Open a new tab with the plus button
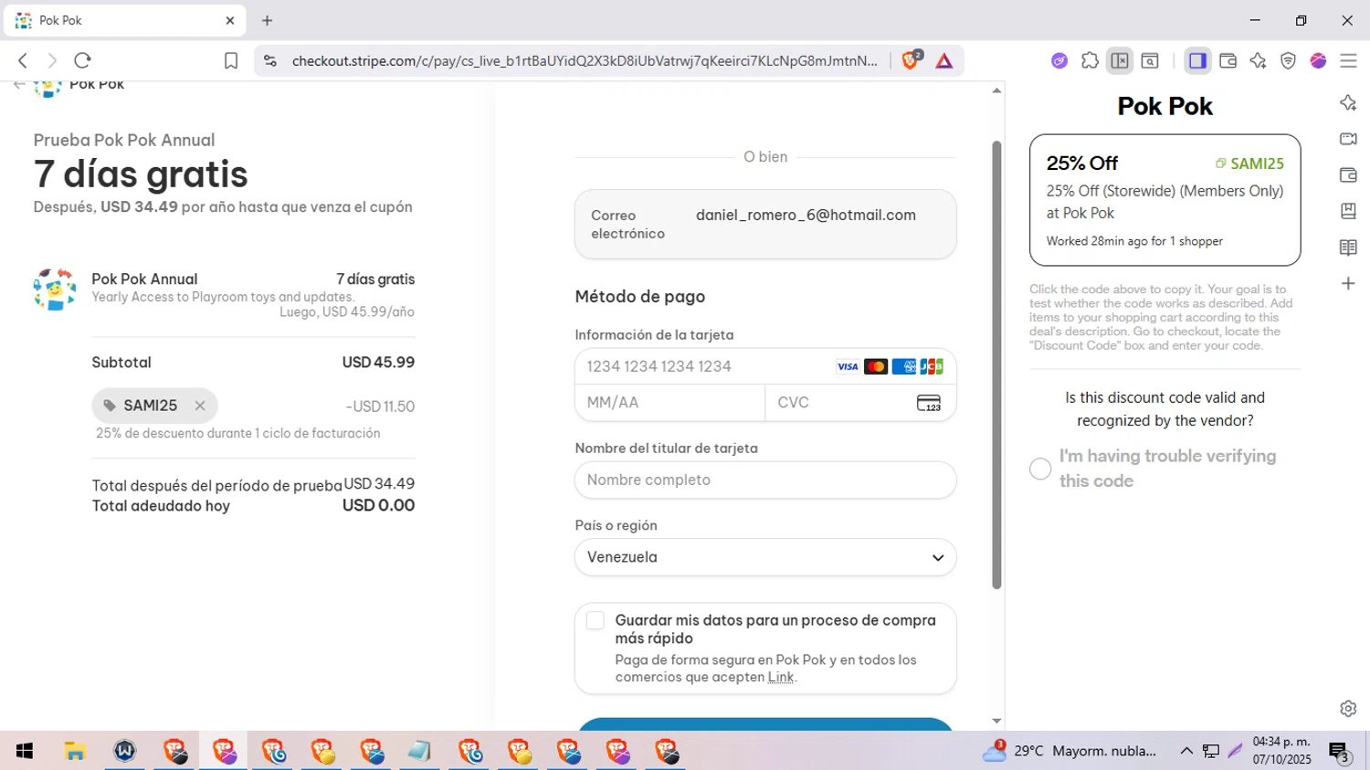This screenshot has height=770, width=1370. [x=267, y=20]
